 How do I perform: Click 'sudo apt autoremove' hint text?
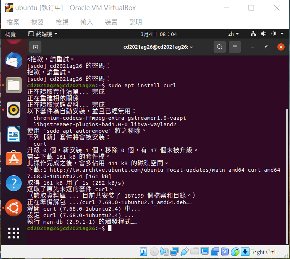pyautogui.click(x=77, y=131)
